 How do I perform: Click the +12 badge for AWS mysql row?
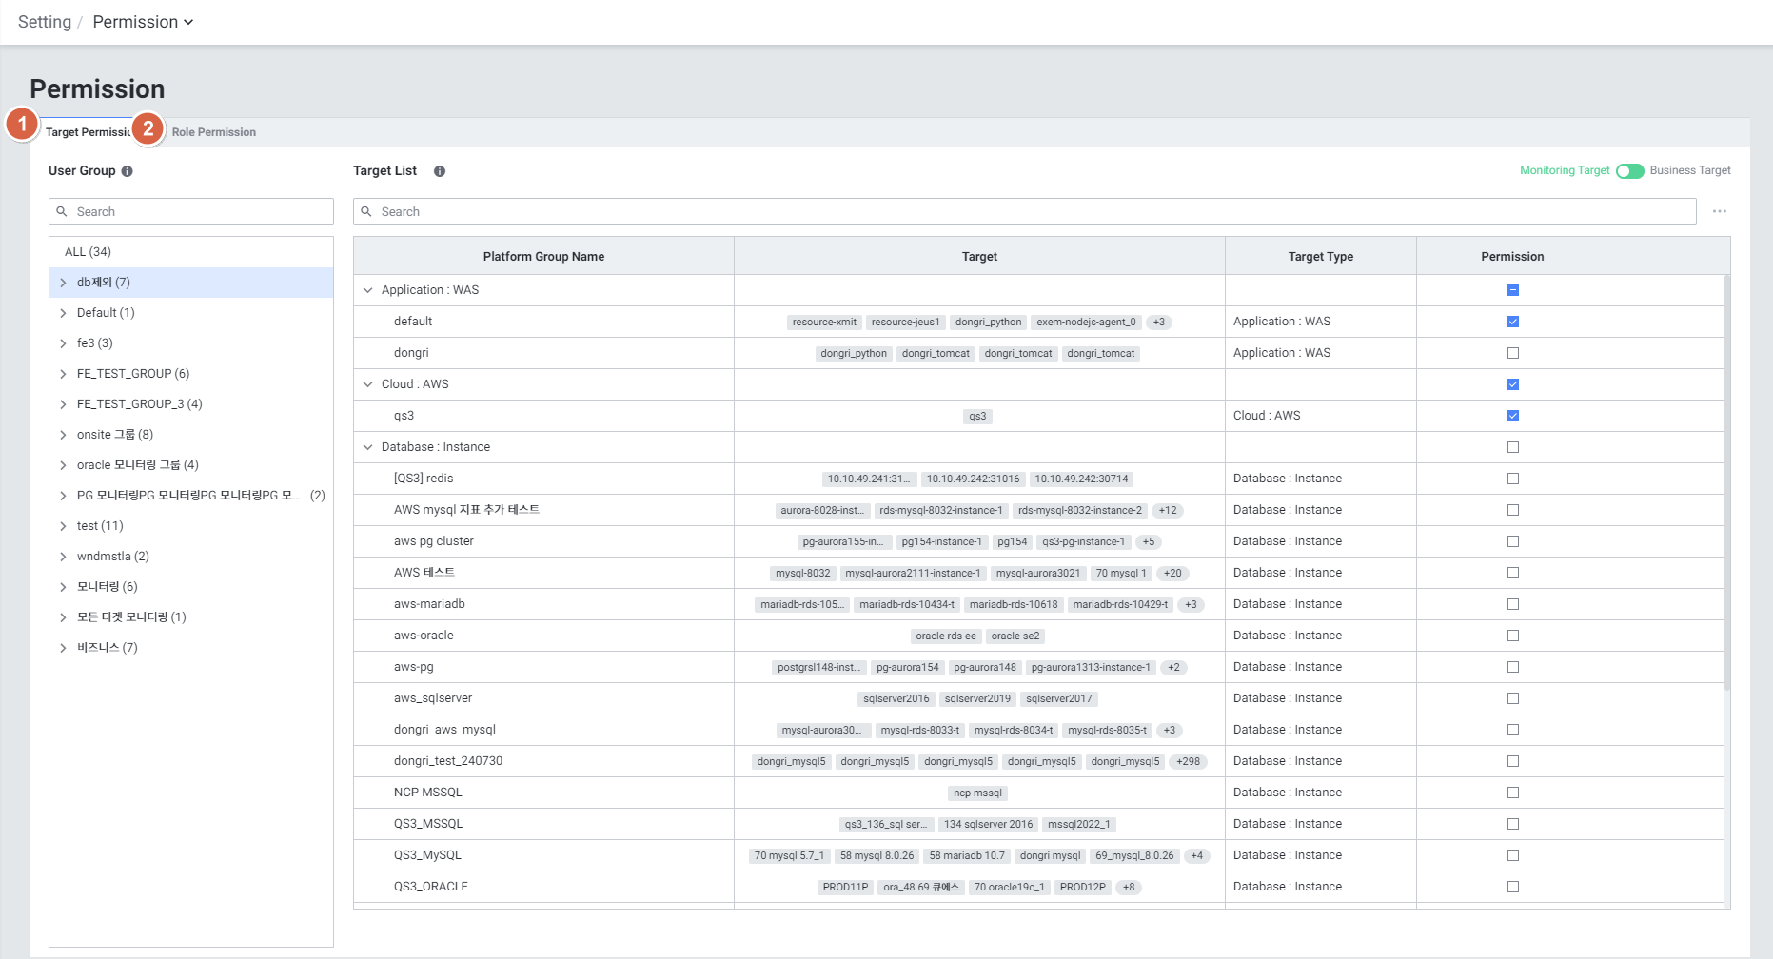click(1168, 511)
